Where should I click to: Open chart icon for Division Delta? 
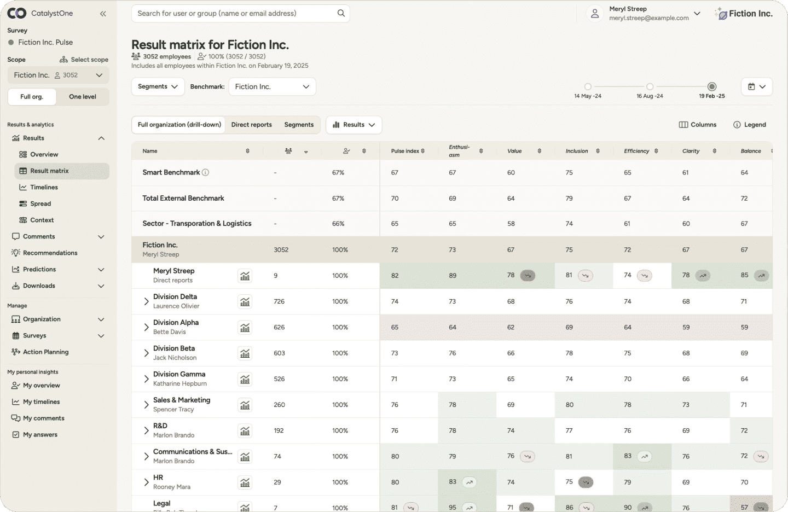click(245, 301)
